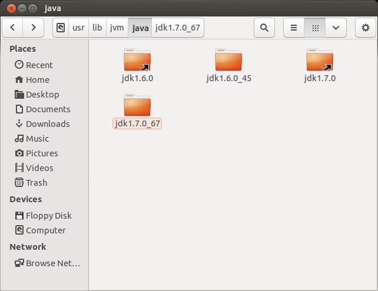Open Videos from the Places list
378x291 pixels.
[39, 168]
